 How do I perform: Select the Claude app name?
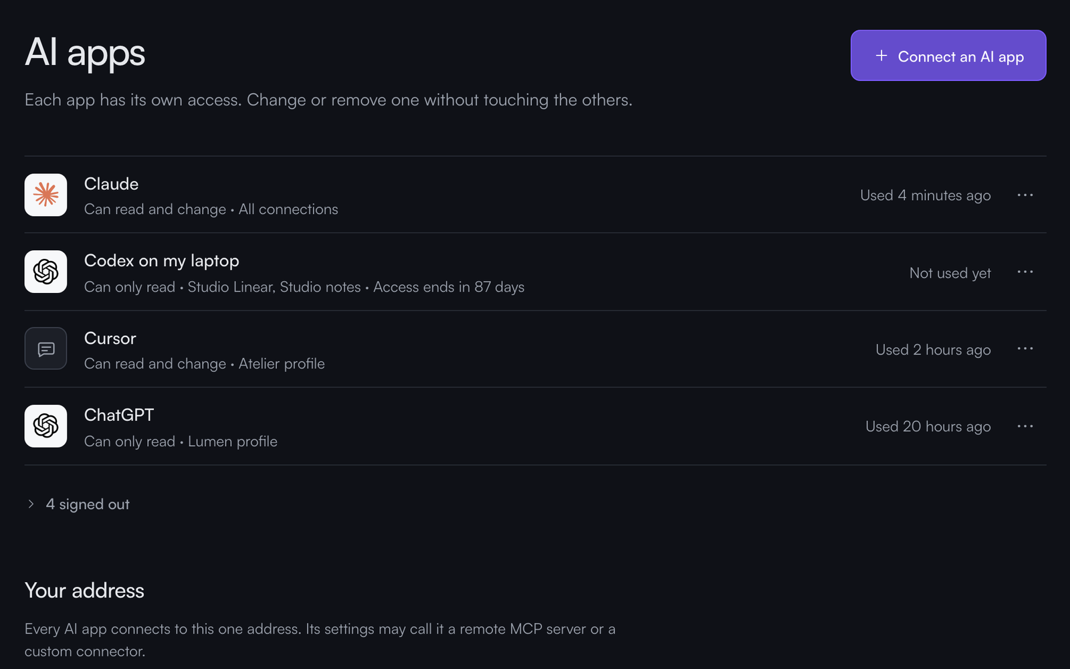pyautogui.click(x=111, y=184)
